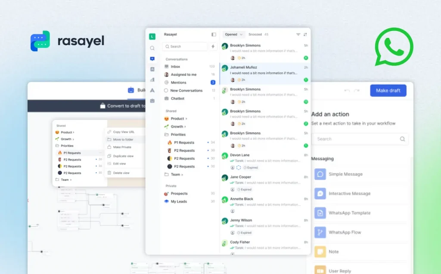Open the WhatsApp Template action icon
This screenshot has width=441, height=274.
click(320, 212)
